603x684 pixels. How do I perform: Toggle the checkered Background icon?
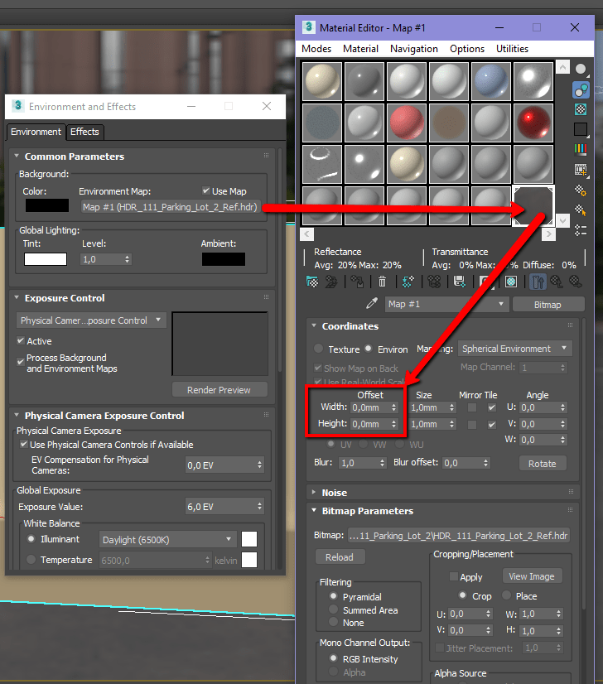click(581, 109)
